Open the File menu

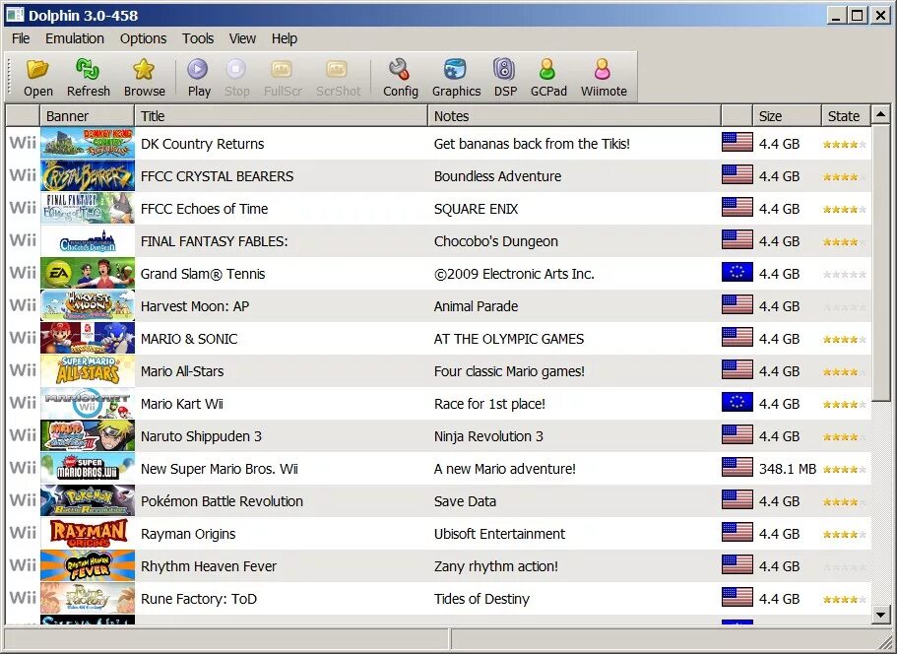click(21, 38)
